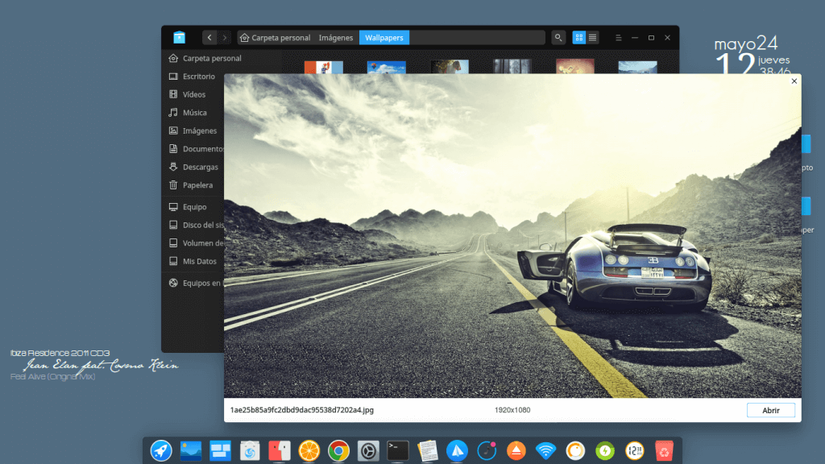Open system settings gear in dock
825x464 pixels.
[368, 450]
